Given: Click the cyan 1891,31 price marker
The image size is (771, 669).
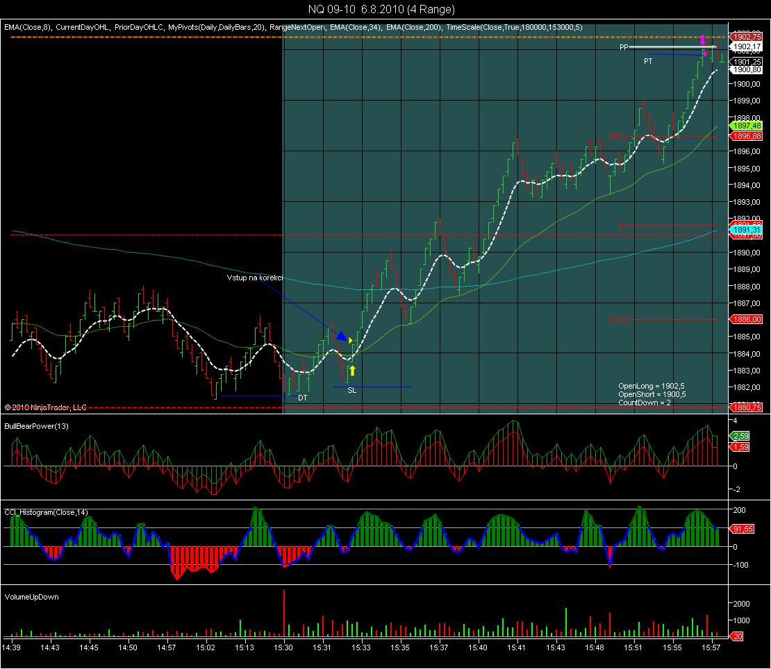Looking at the screenshot, I should 747,230.
